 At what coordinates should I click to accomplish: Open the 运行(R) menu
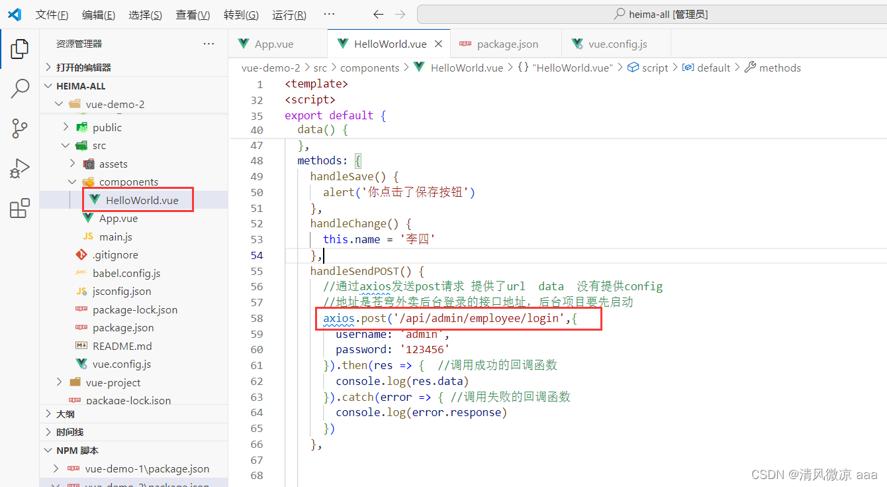[x=289, y=15]
